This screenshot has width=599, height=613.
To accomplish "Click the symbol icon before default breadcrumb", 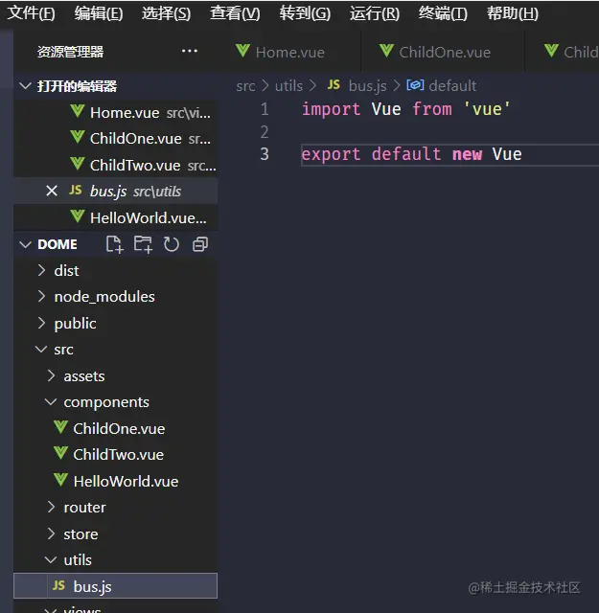I will [415, 85].
